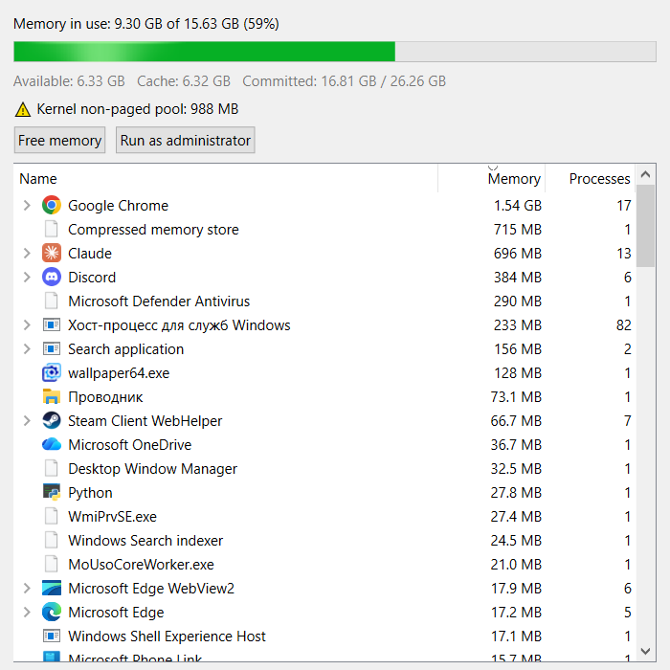Click the 66.7 MB memory value

tap(516, 421)
